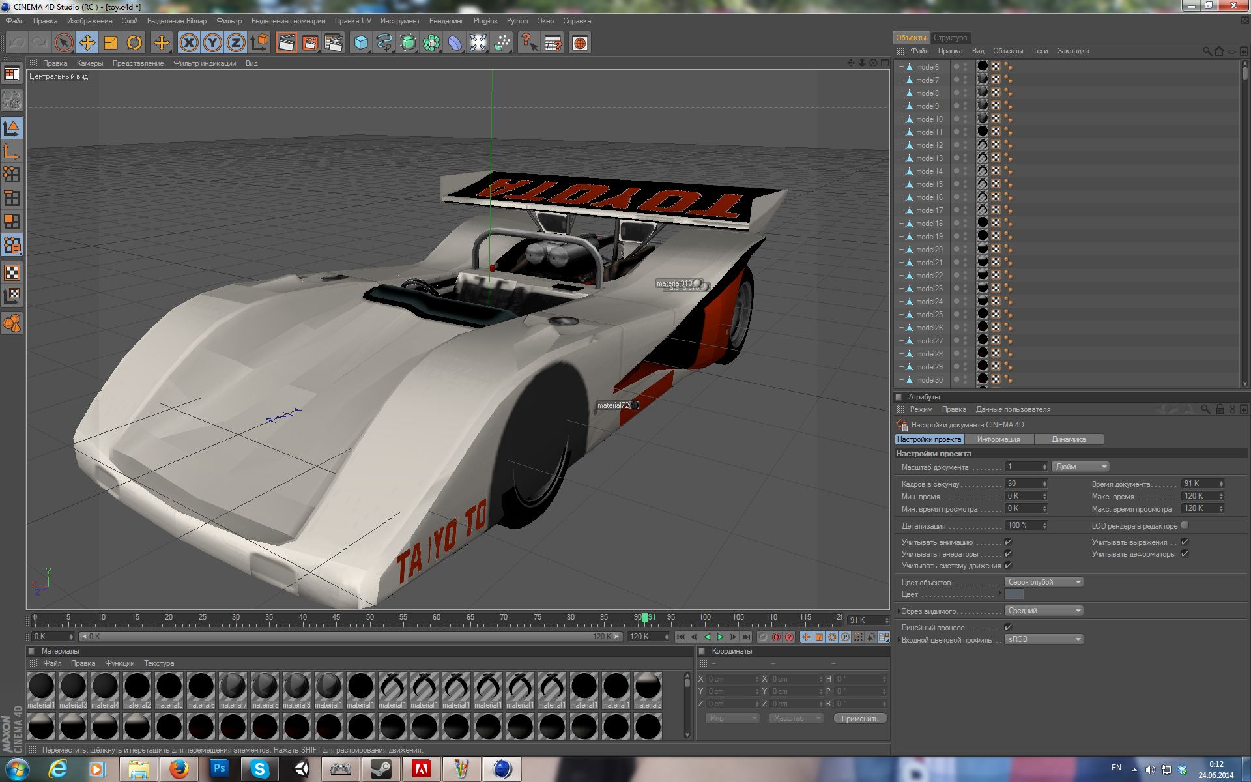Open the spline pen tools icon
1251x782 pixels.
pyautogui.click(x=384, y=43)
